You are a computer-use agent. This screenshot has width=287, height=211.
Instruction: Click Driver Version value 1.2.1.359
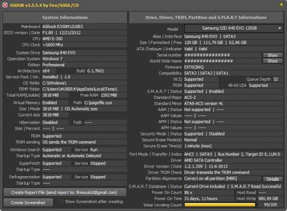point(193,166)
